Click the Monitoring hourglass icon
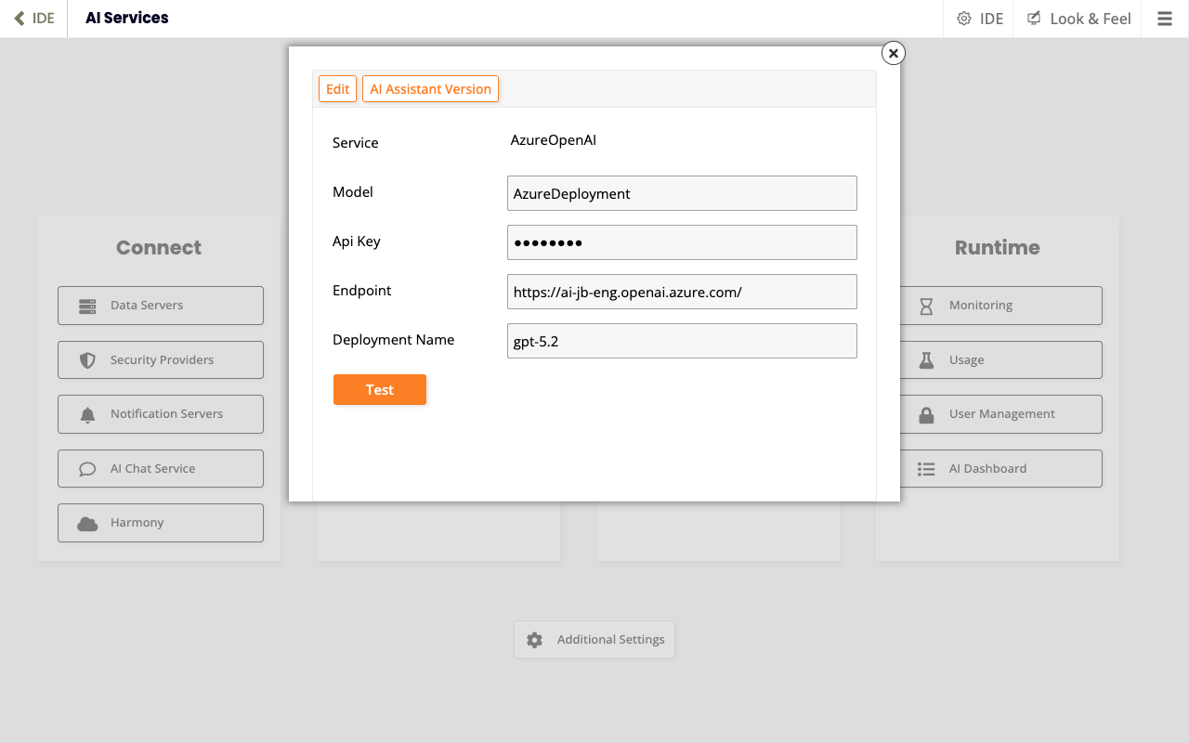 pos(926,306)
